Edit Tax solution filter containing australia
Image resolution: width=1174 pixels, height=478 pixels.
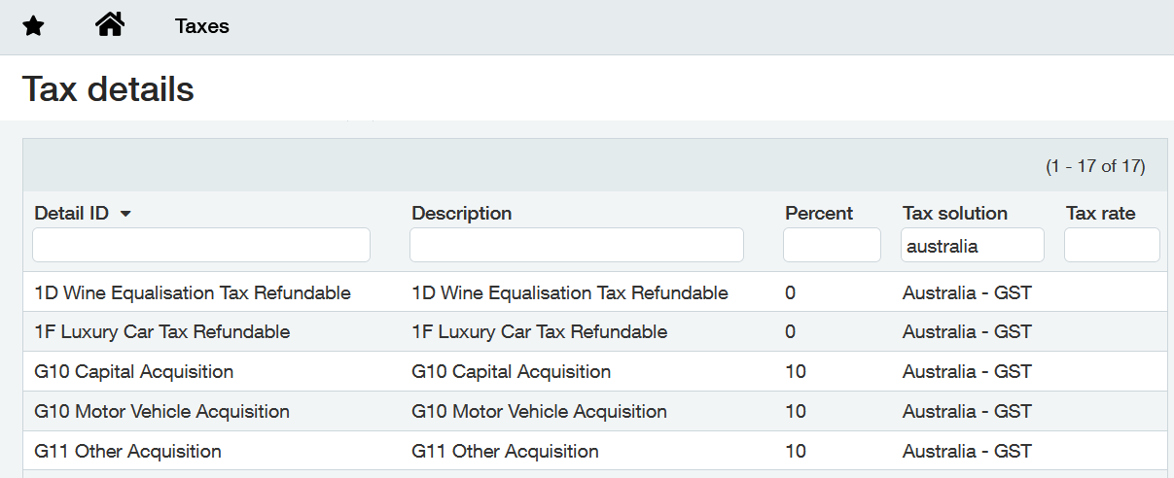pos(973,245)
